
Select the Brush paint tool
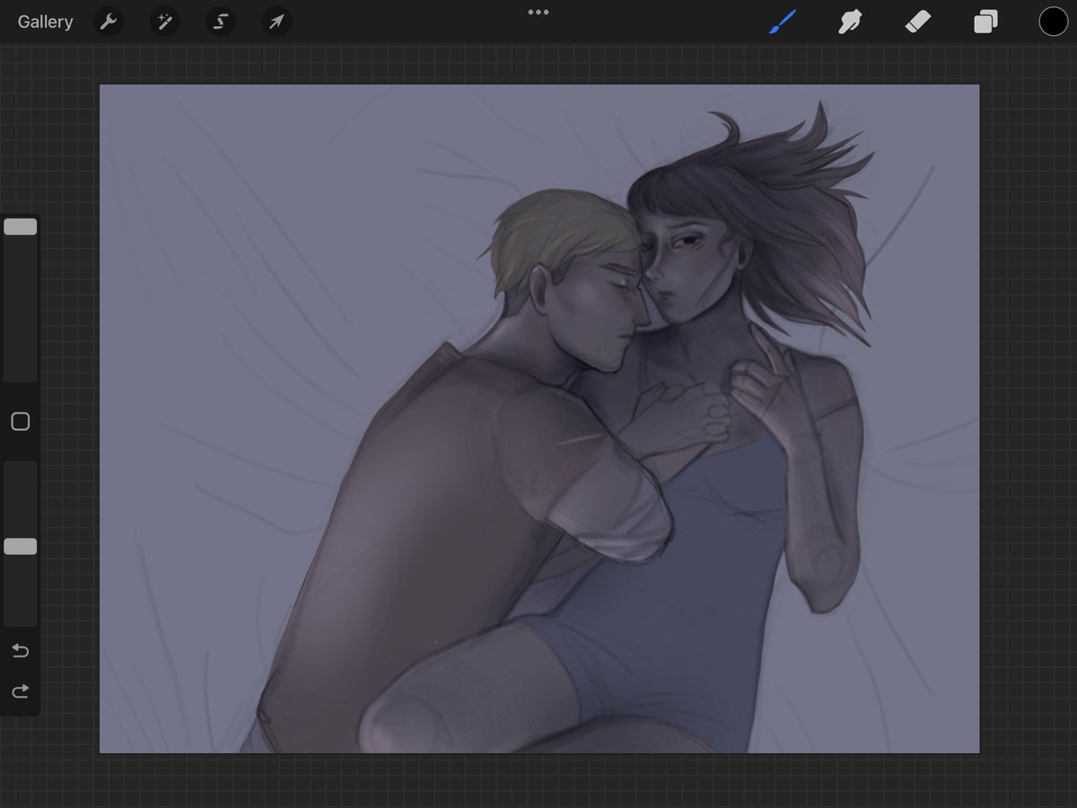click(x=783, y=22)
